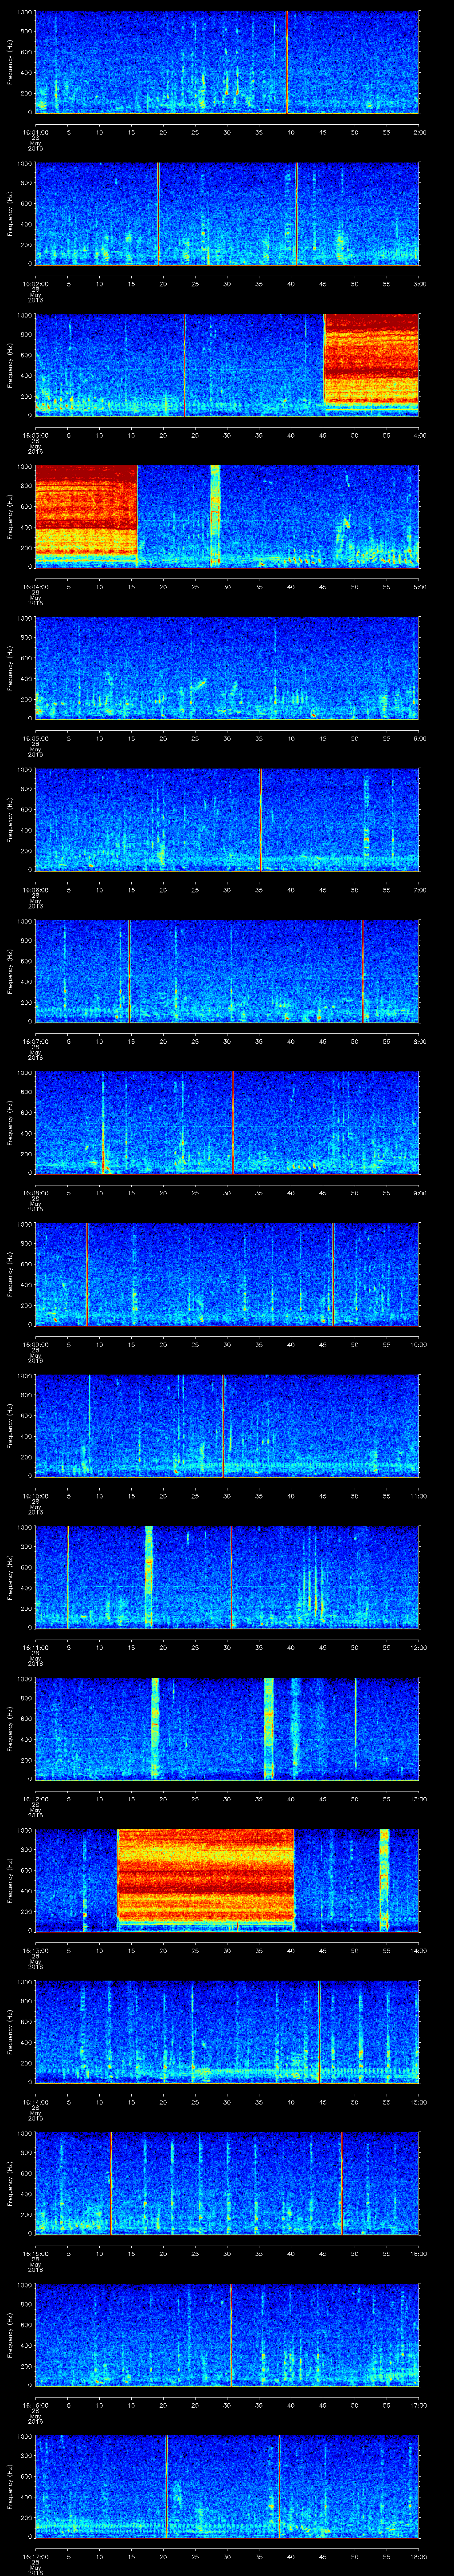Select the red vertical line in the 16:01:00 spectrogram
The height and width of the screenshot is (2576, 454).
(x=287, y=62)
